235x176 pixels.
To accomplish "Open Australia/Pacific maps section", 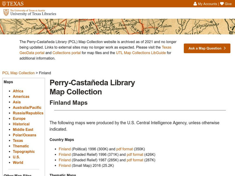I will pyautogui.click(x=27, y=108).
